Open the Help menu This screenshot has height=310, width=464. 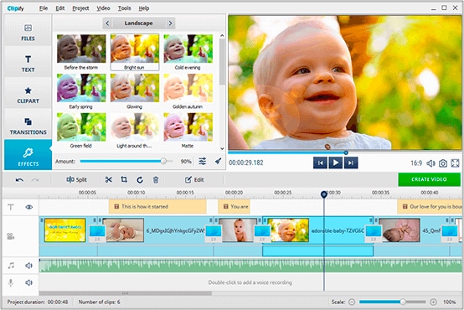(144, 8)
